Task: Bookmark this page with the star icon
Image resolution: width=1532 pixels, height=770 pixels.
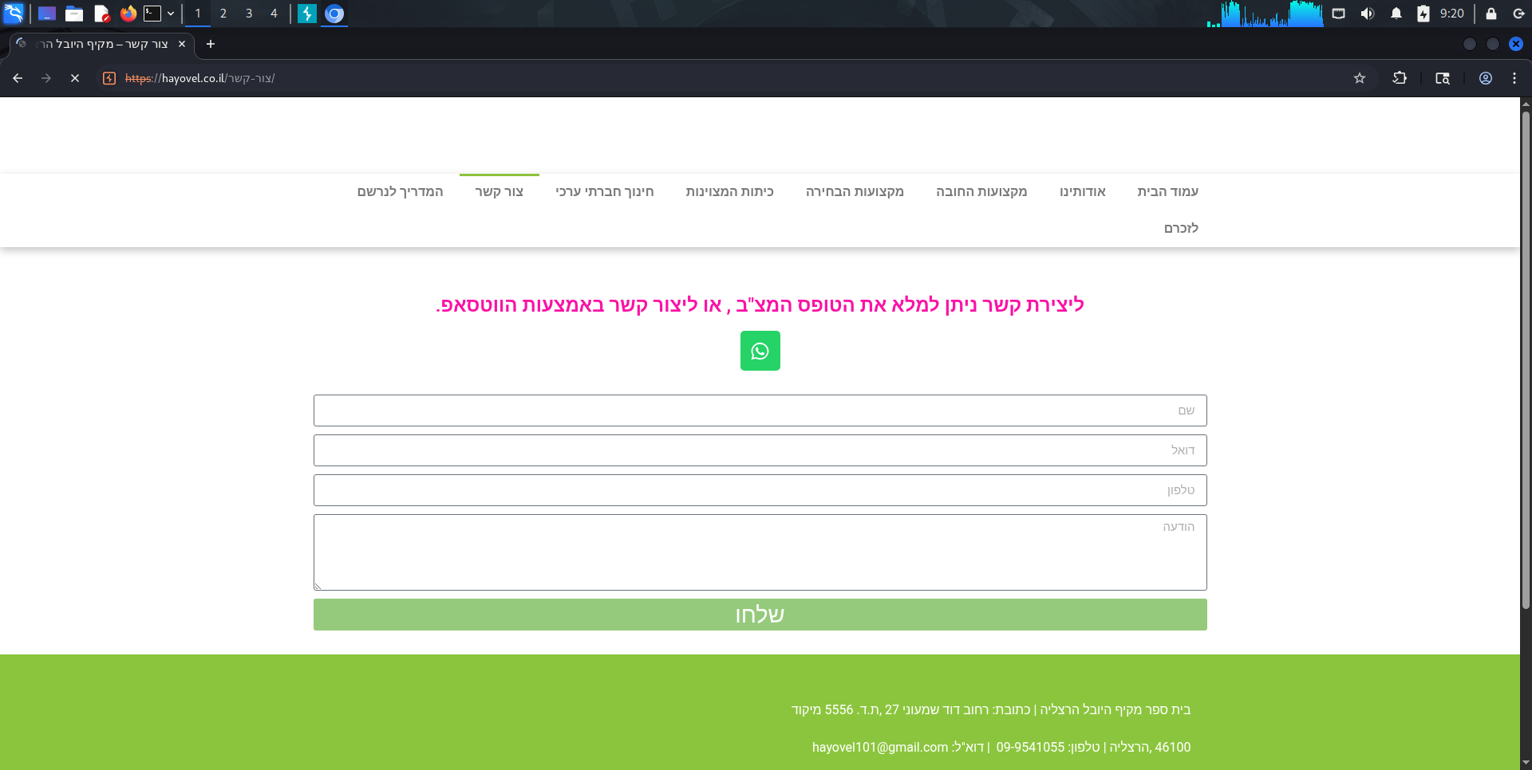Action: 1360,78
